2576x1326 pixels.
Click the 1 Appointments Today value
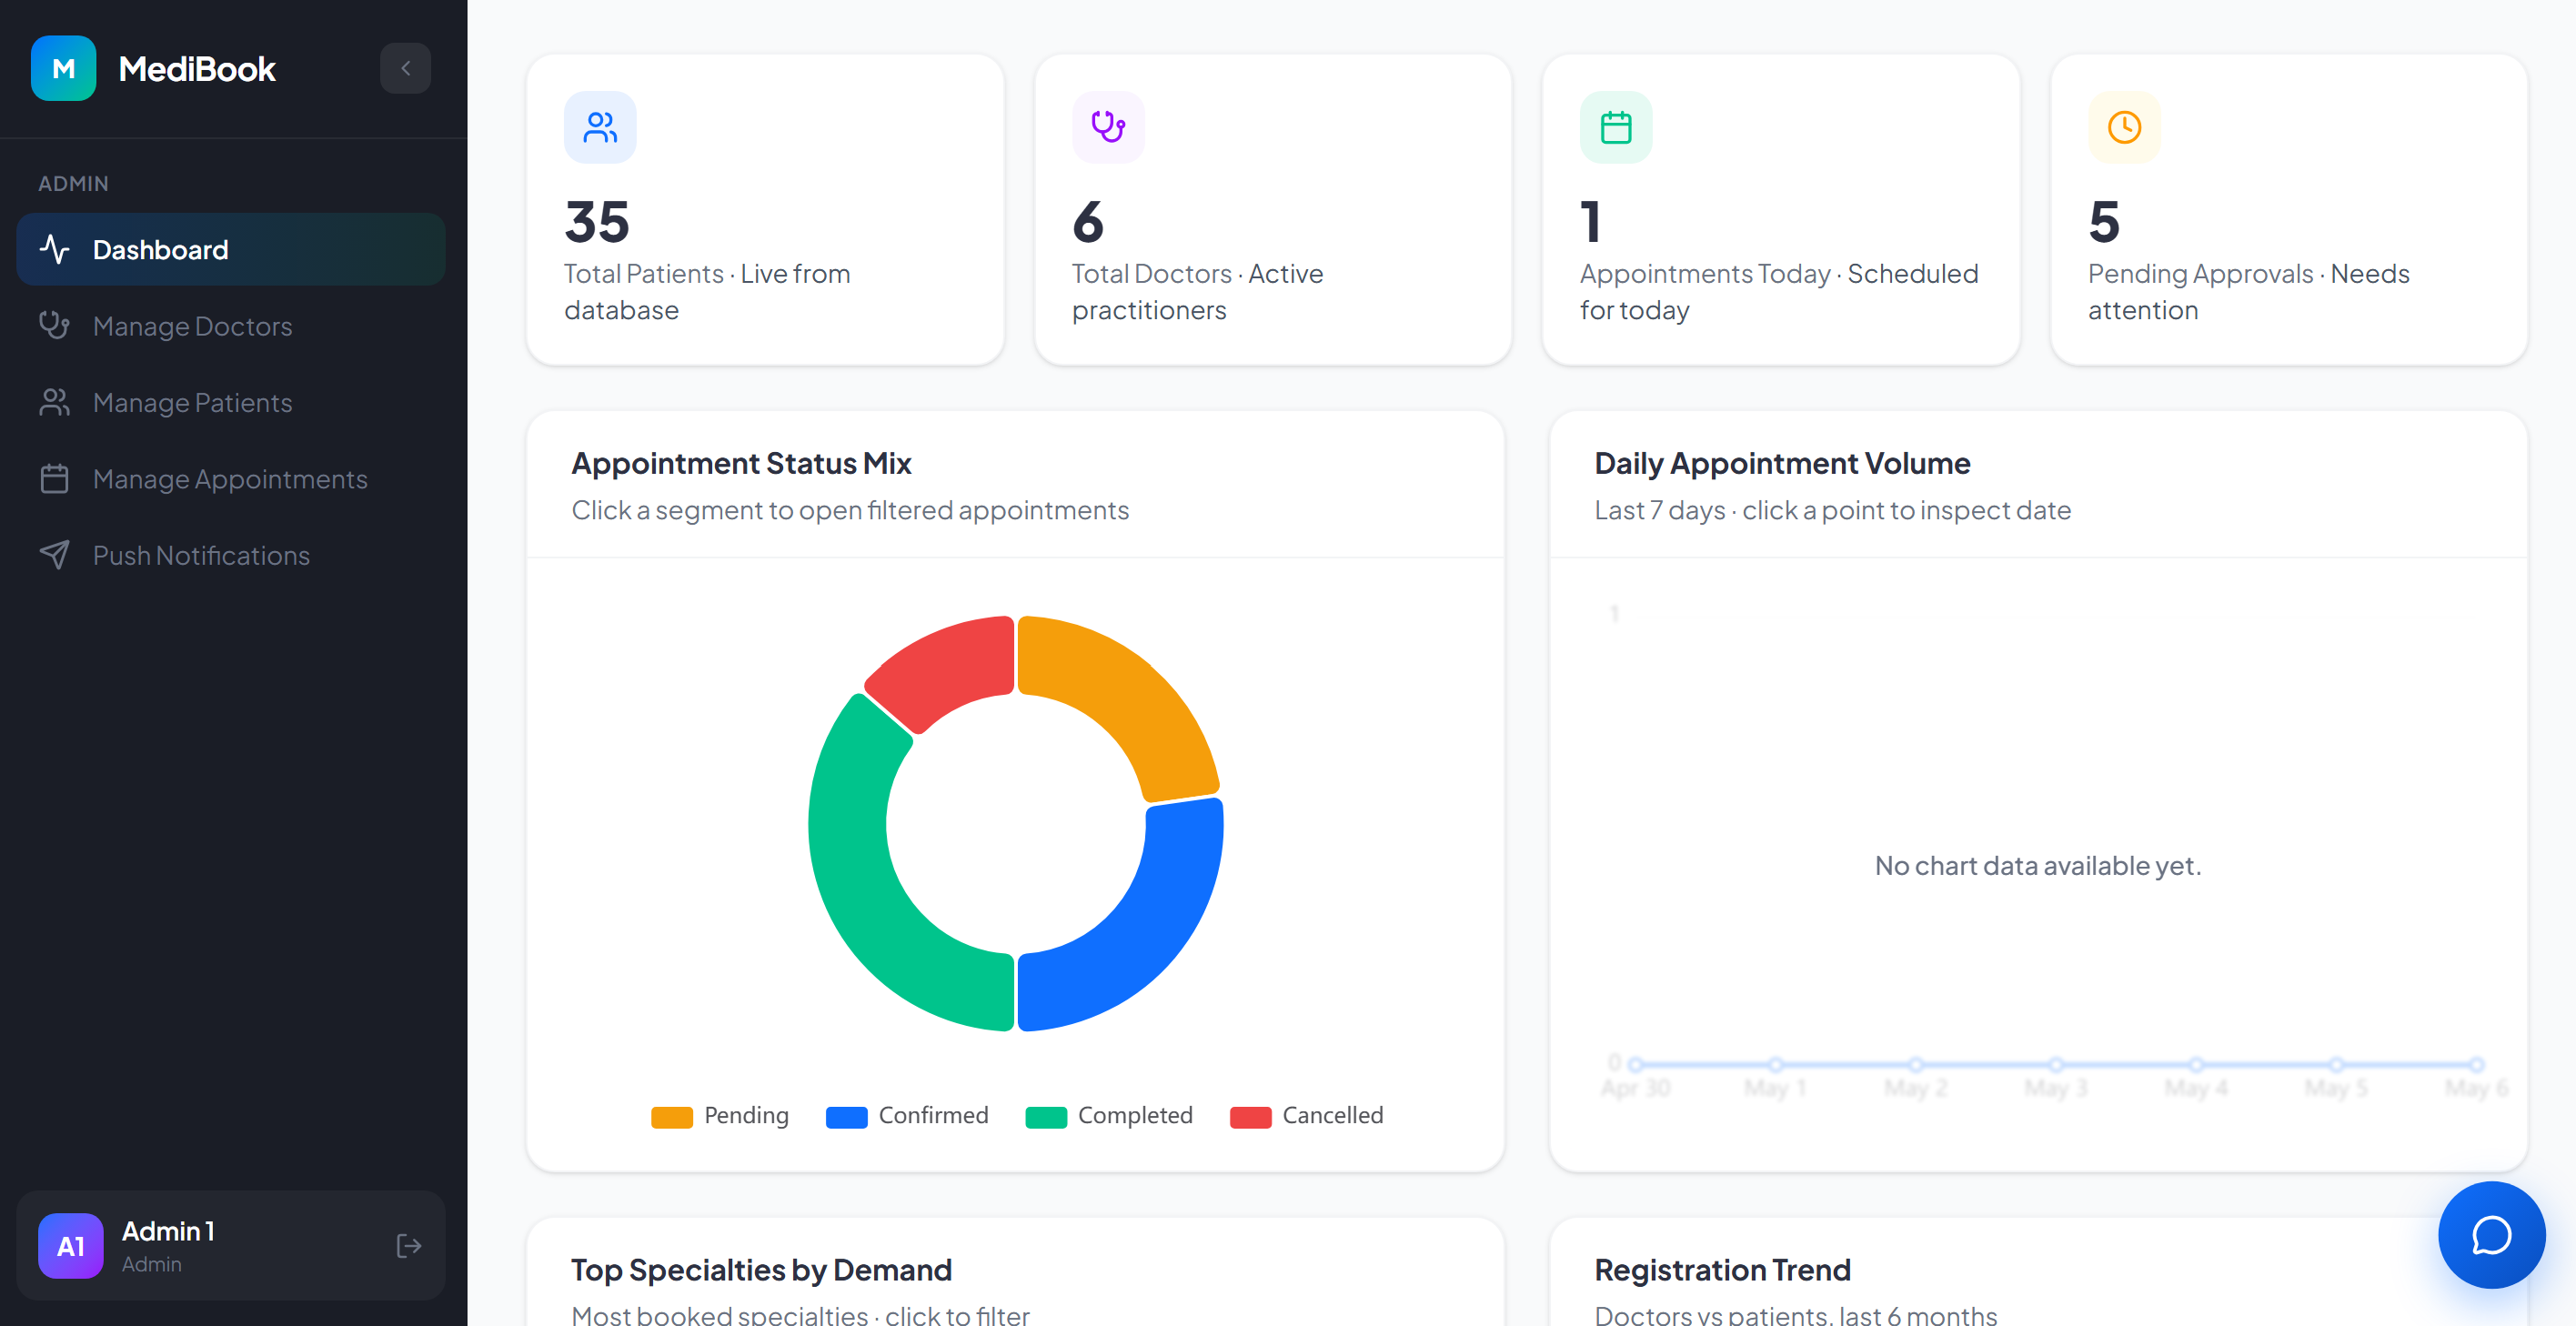pos(1591,222)
